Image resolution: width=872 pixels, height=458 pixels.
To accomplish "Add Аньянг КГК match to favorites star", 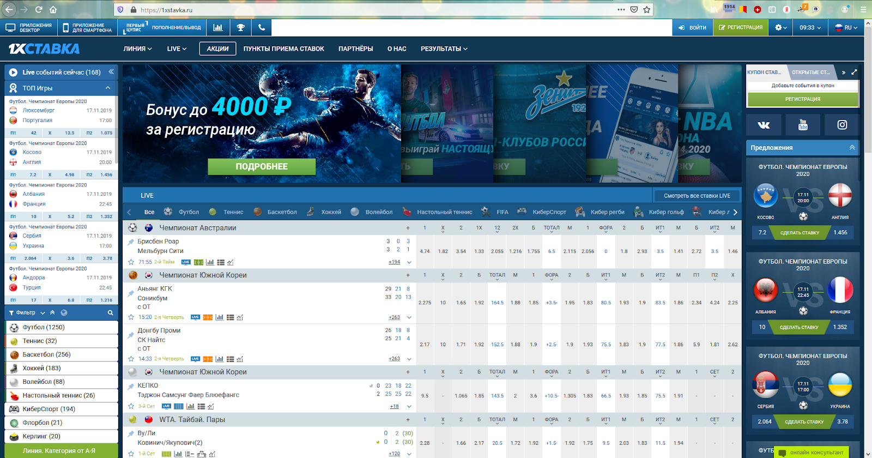I will coord(131,317).
